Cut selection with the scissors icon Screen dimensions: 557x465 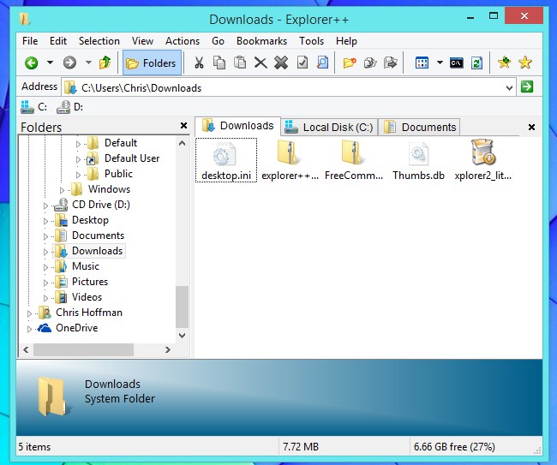199,63
